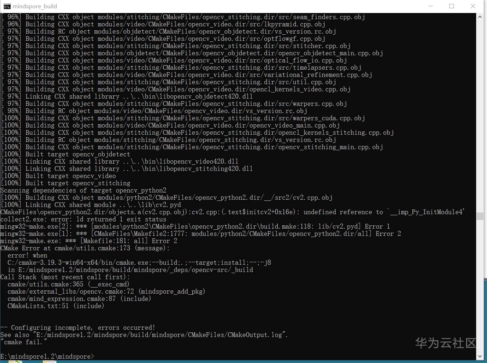Click "CMake Error at cmake/utils.cmake:173" line

(x=85, y=248)
